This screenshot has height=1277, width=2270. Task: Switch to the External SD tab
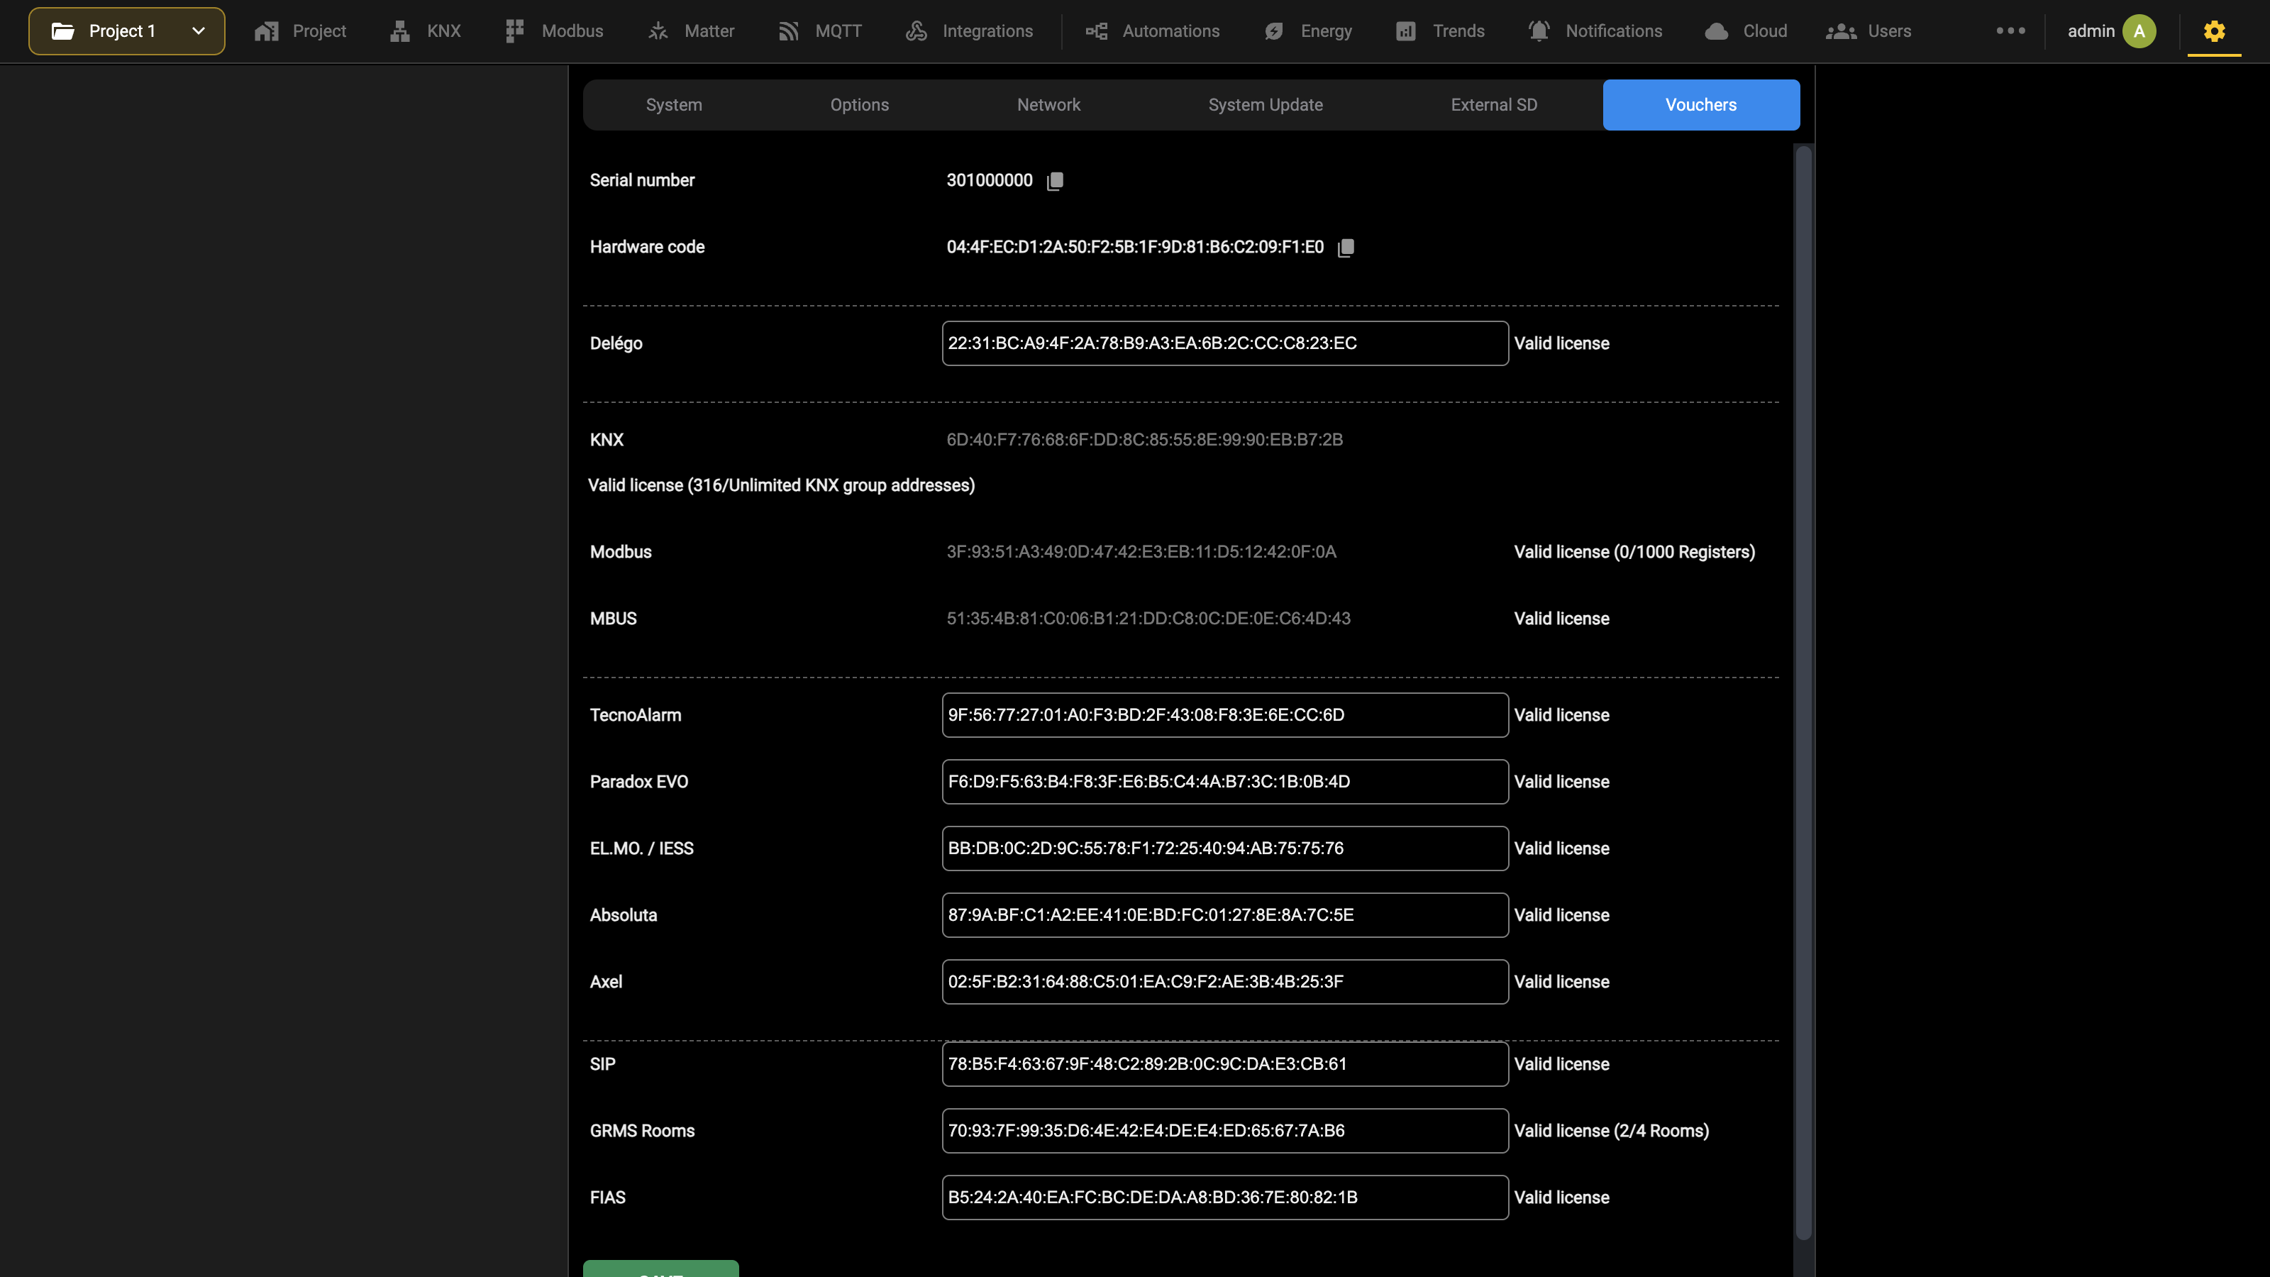coord(1495,105)
